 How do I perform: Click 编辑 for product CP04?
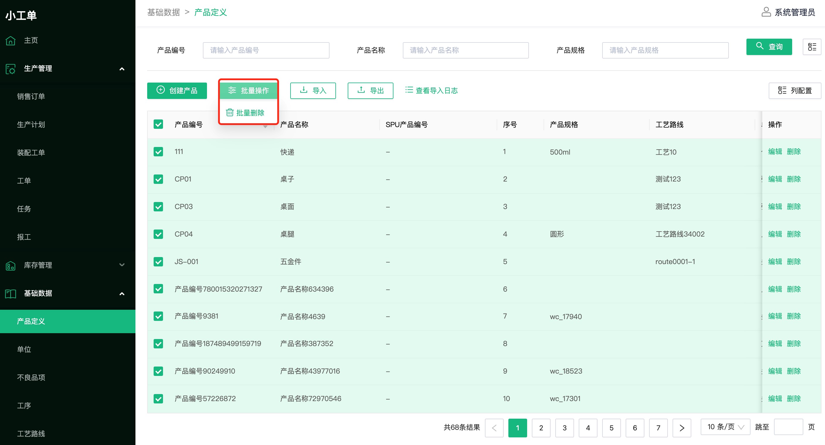[x=775, y=234]
